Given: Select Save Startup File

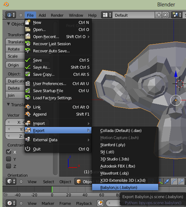Looking at the screenshot, I should click(x=58, y=91).
